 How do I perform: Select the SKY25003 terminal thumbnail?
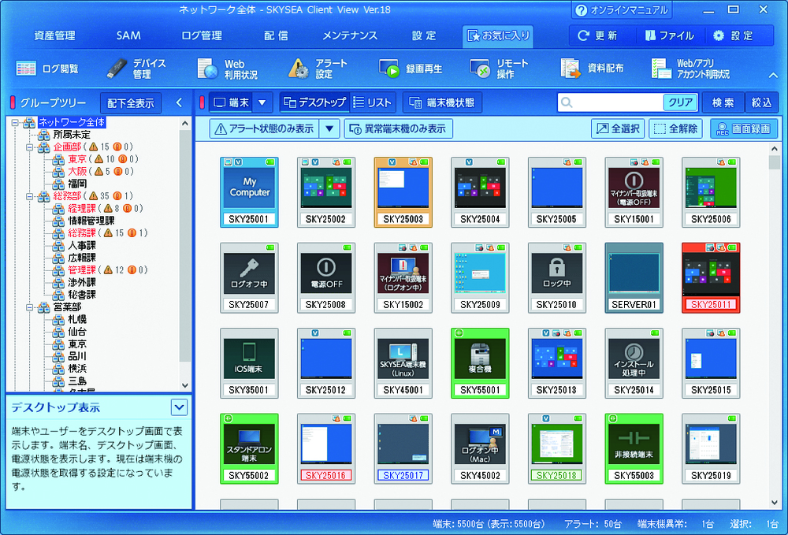[403, 192]
